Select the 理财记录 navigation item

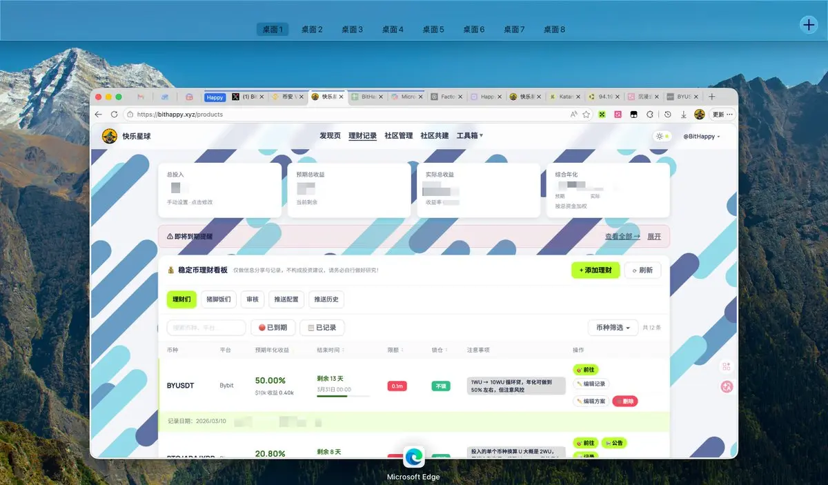pyautogui.click(x=363, y=136)
